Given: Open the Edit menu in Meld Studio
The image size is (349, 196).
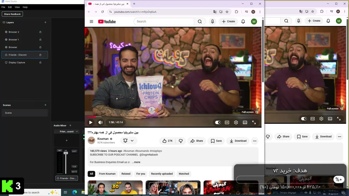Looking at the screenshot, I should point(10,7).
